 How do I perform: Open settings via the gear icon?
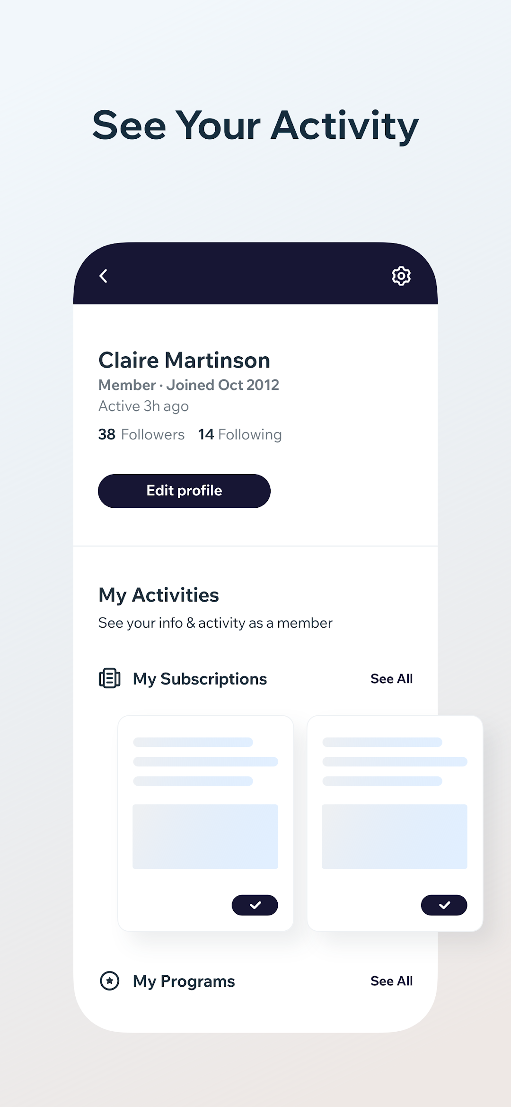401,276
